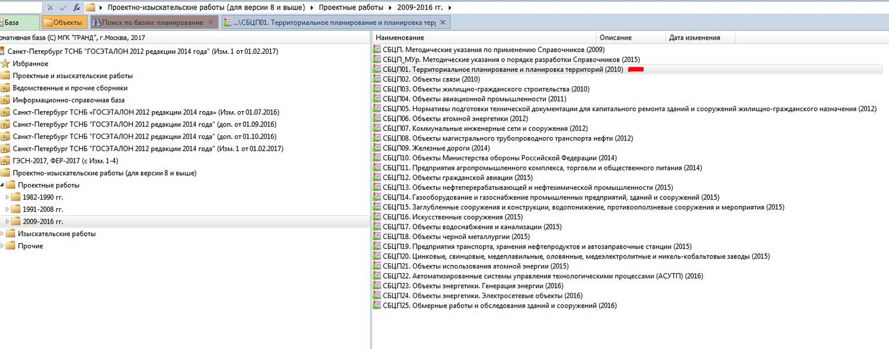Select 'СБЦП09. Железные дороги (2014)'
The image size is (889, 349).
436,148
